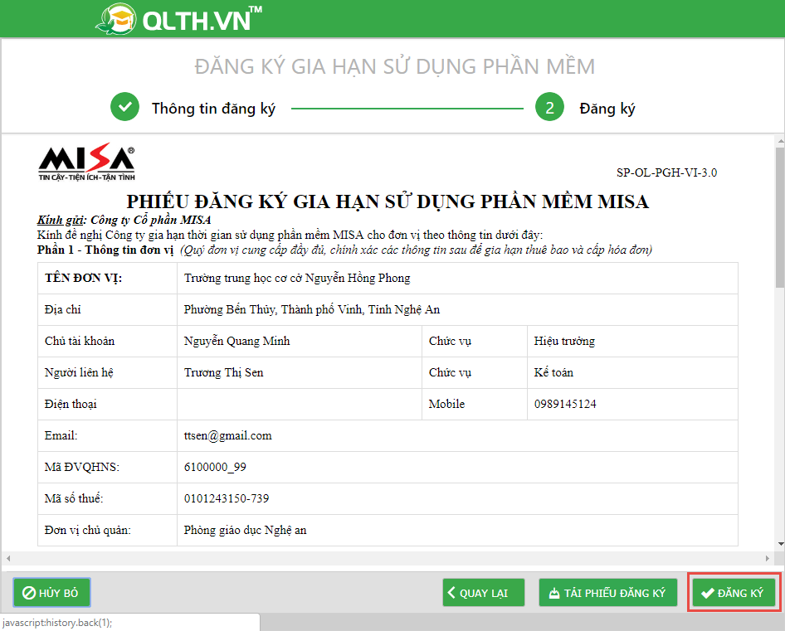Click the page title ĐĂNG KÝ GIA HẠN SỬ DỤNG PHẦN MỀM
Image resolution: width=785 pixels, height=631 pixels.
(x=395, y=66)
